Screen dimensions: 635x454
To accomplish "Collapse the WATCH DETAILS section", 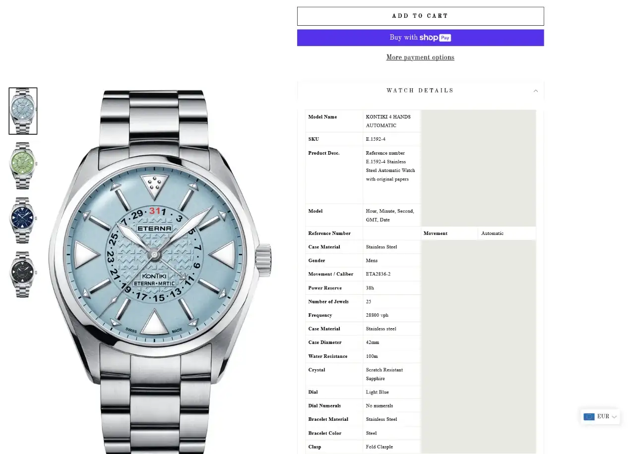I will (420, 91).
